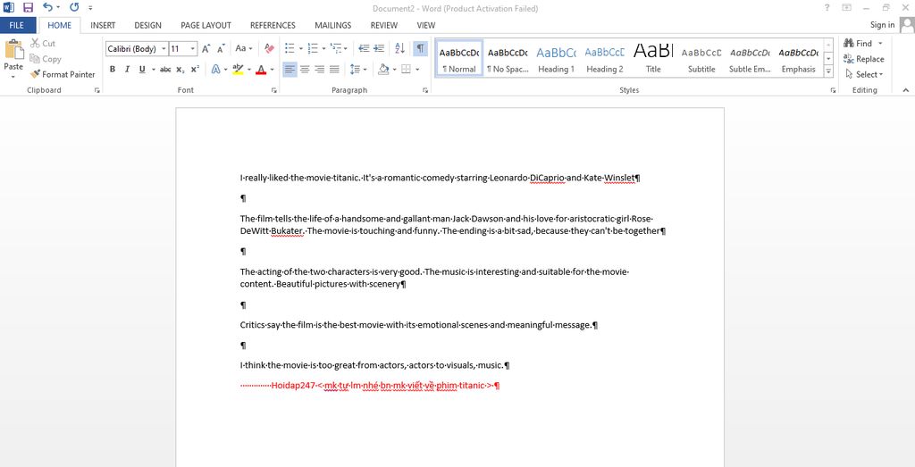Grow the font size

click(x=206, y=49)
